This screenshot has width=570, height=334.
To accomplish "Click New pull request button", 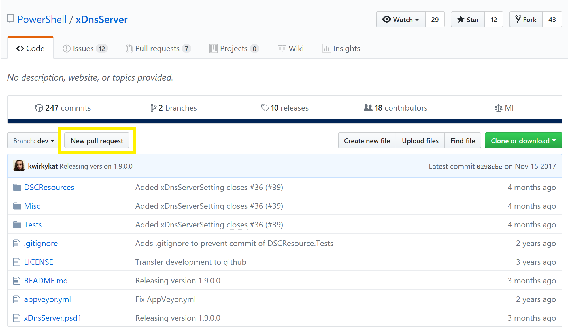I will pyautogui.click(x=97, y=140).
